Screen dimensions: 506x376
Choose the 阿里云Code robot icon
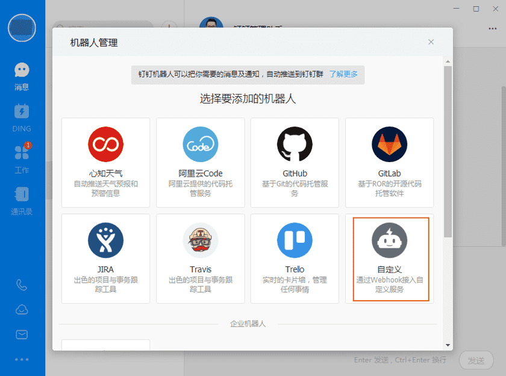(x=200, y=145)
